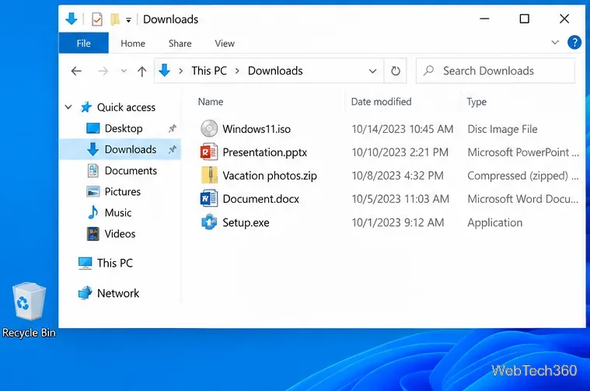This screenshot has width=590, height=391.
Task: Click the blue arrow icon in address bar
Action: click(165, 71)
